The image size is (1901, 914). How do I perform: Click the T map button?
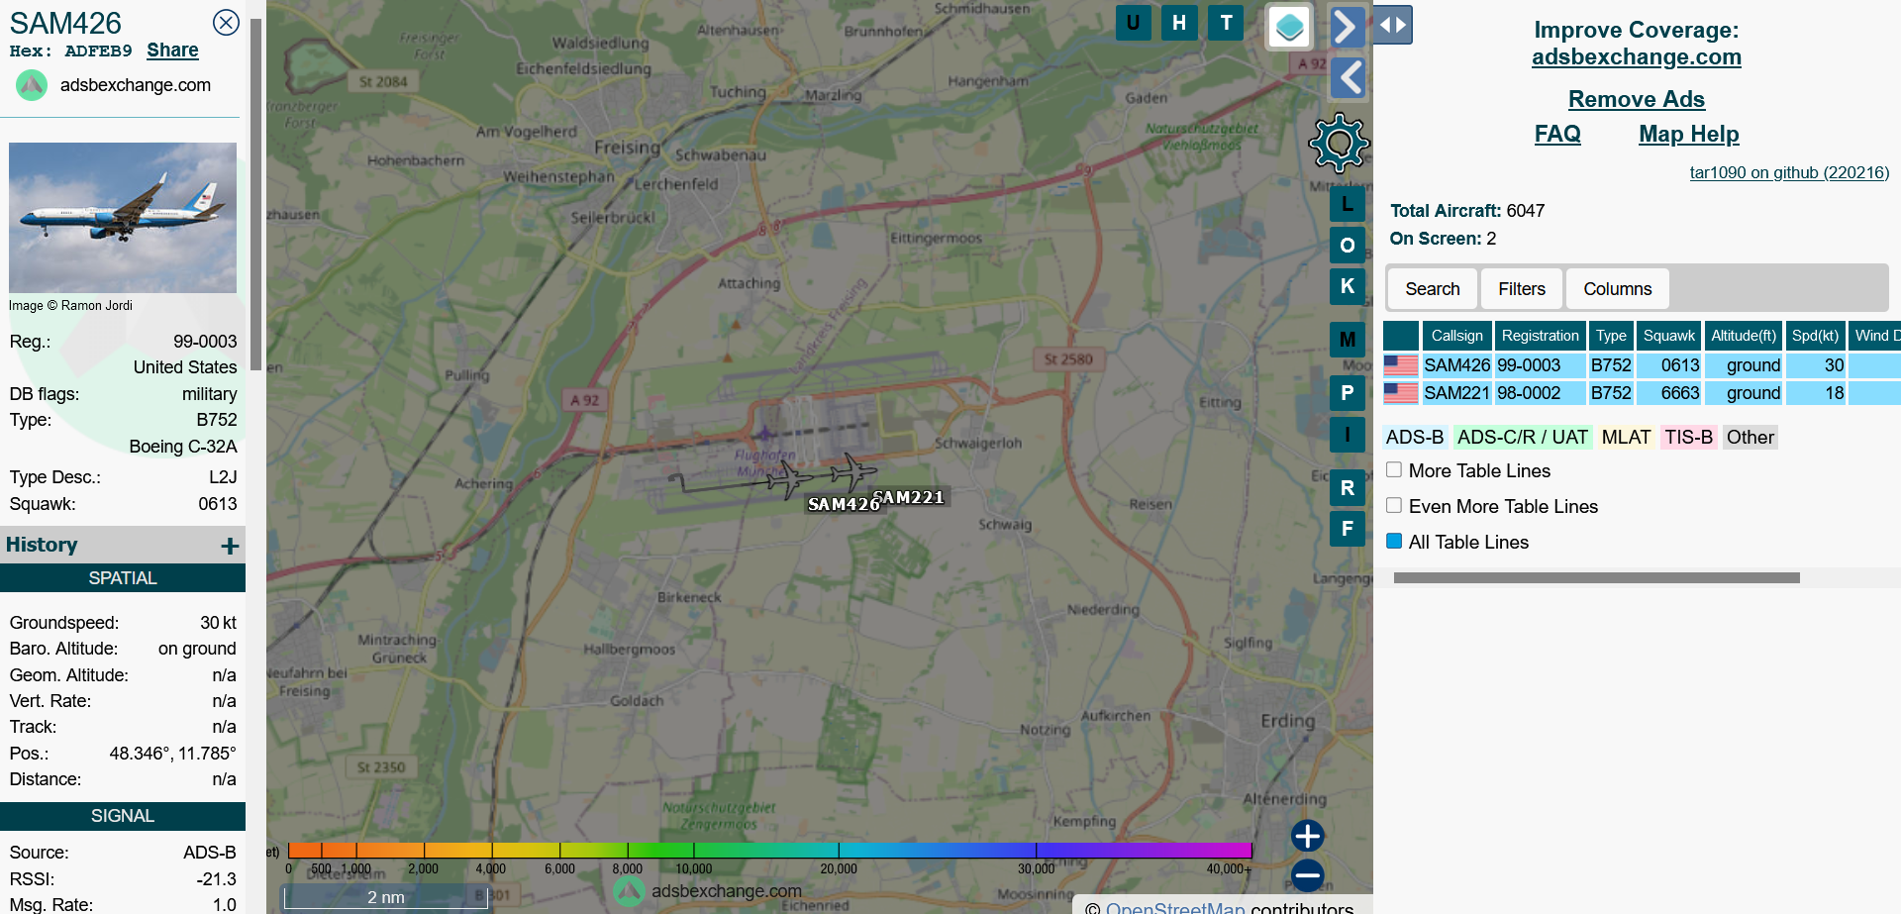1226,23
